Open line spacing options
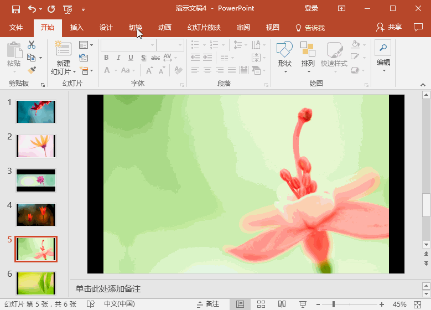The width and height of the screenshot is (431, 310). pos(240,44)
